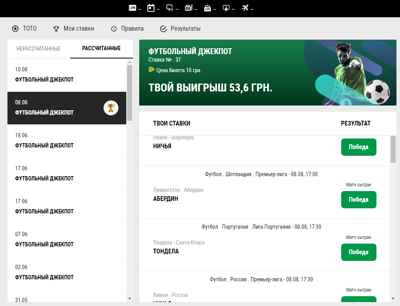Click Ливингстон - Абердин match text
The width and height of the screenshot is (400, 306).
[x=178, y=190]
